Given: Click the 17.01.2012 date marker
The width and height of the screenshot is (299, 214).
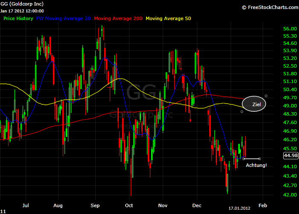Looking at the screenshot, I should click(240, 208).
